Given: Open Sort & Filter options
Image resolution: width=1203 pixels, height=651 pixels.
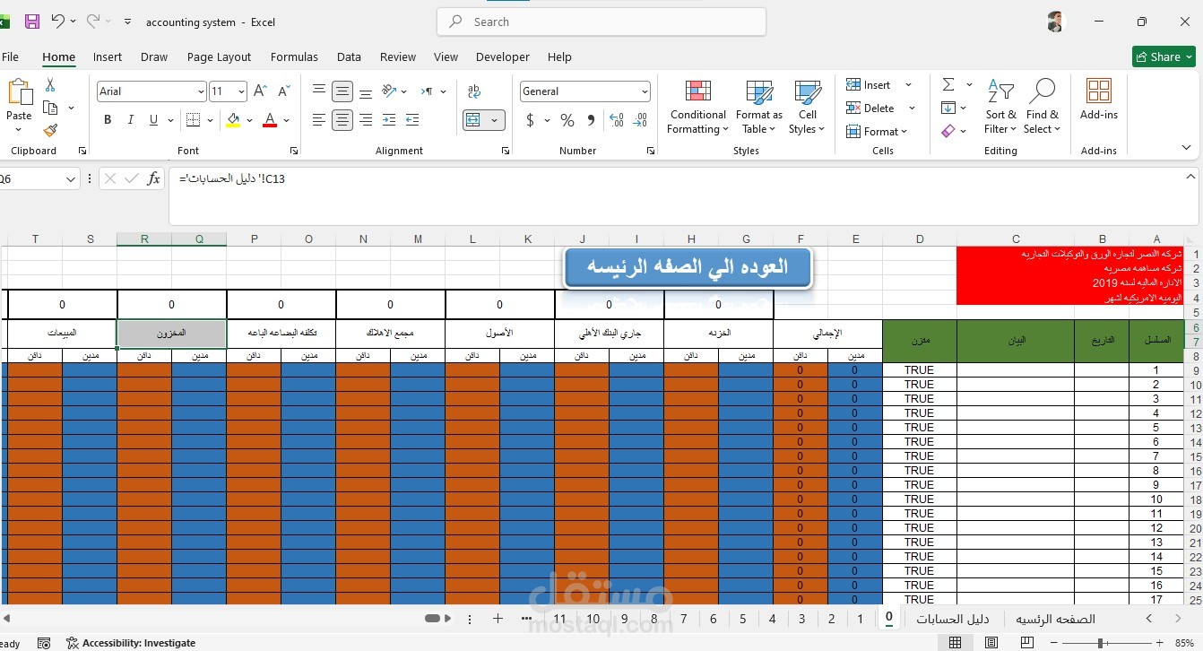Looking at the screenshot, I should pos(1000,107).
